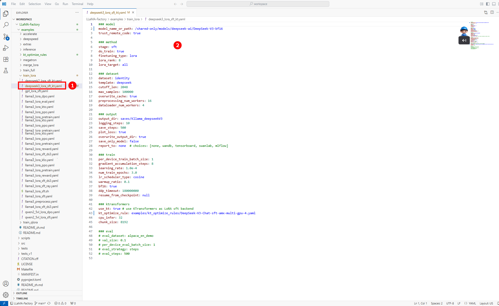Click the Accounts icon in activity bar
This screenshot has height=306, width=499.
point(6,284)
